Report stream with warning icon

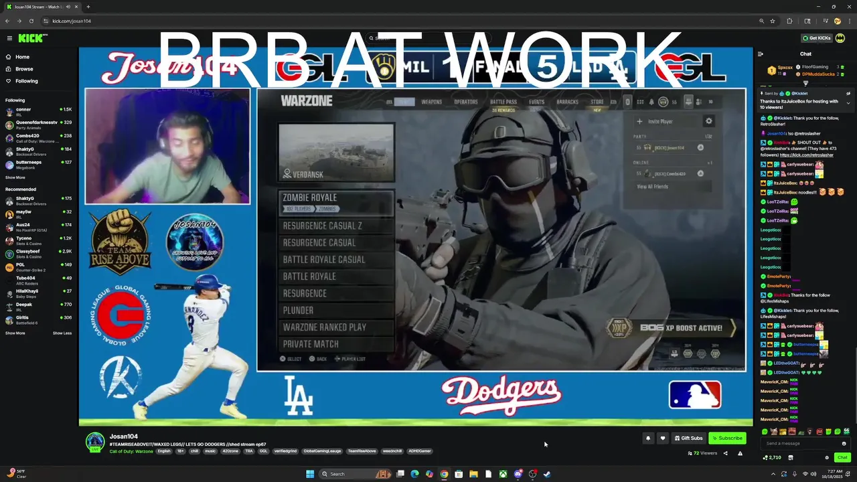point(740,453)
